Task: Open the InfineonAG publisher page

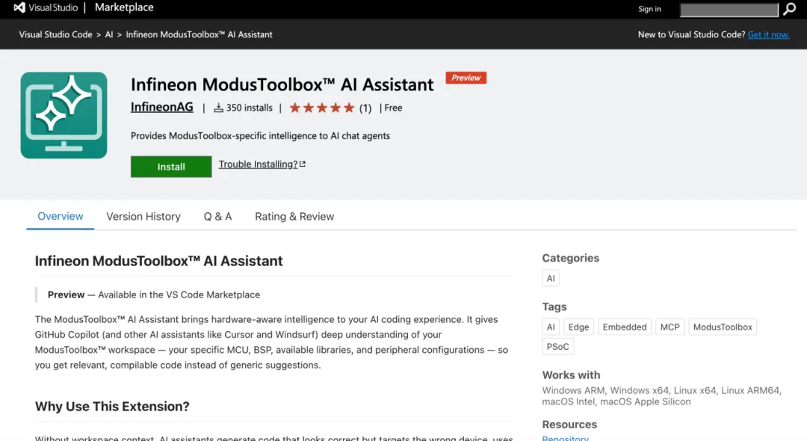Action: tap(162, 107)
